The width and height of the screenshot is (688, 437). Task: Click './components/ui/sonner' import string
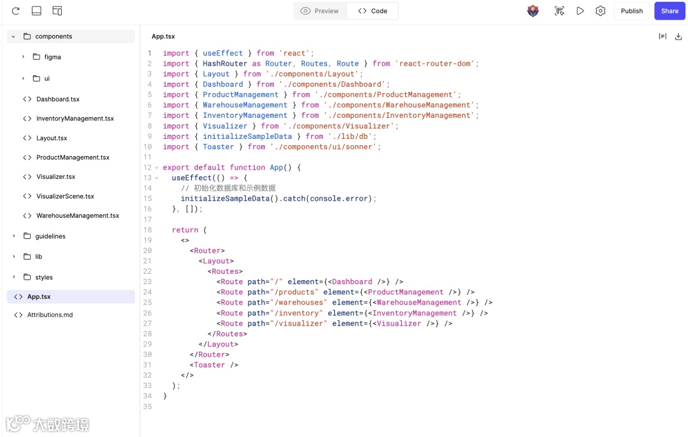[x=323, y=147]
